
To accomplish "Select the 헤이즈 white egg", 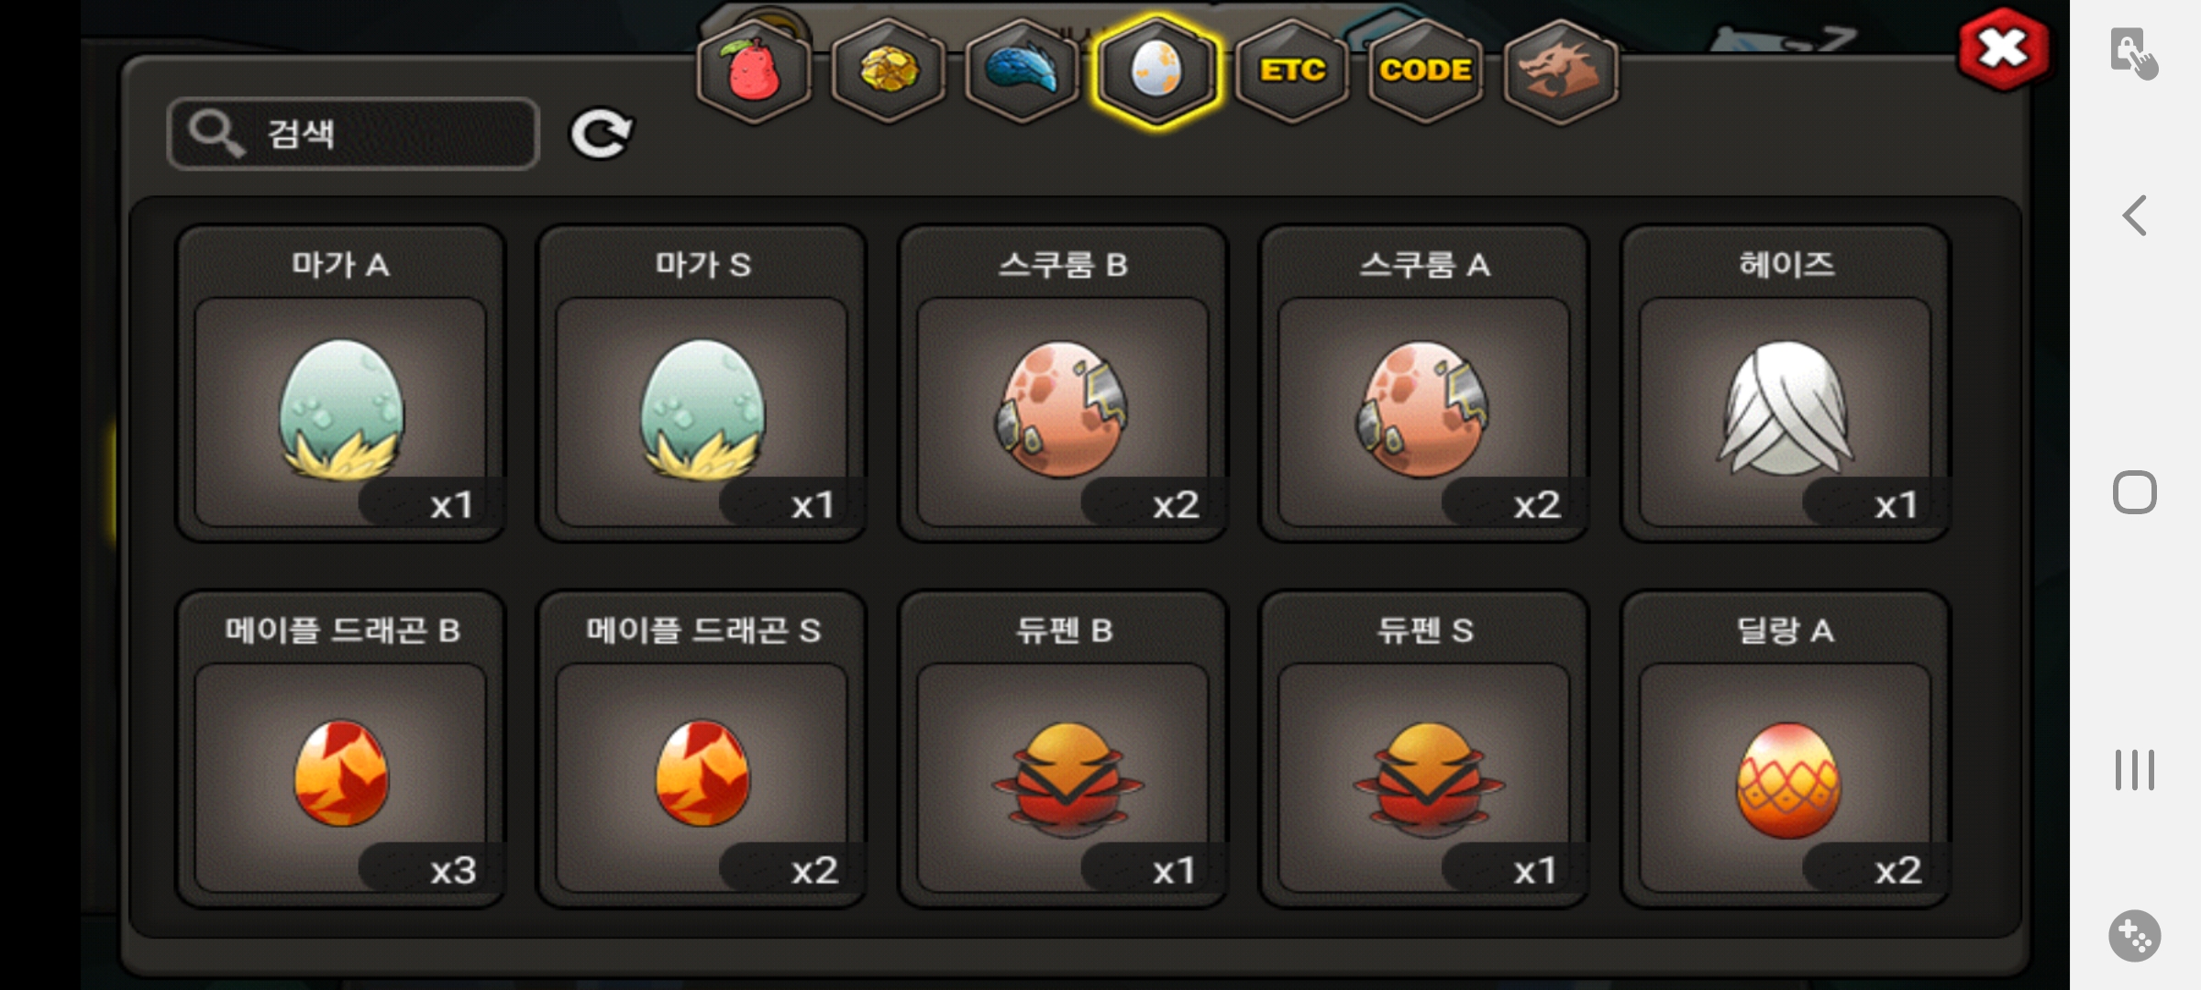I will pos(1786,383).
